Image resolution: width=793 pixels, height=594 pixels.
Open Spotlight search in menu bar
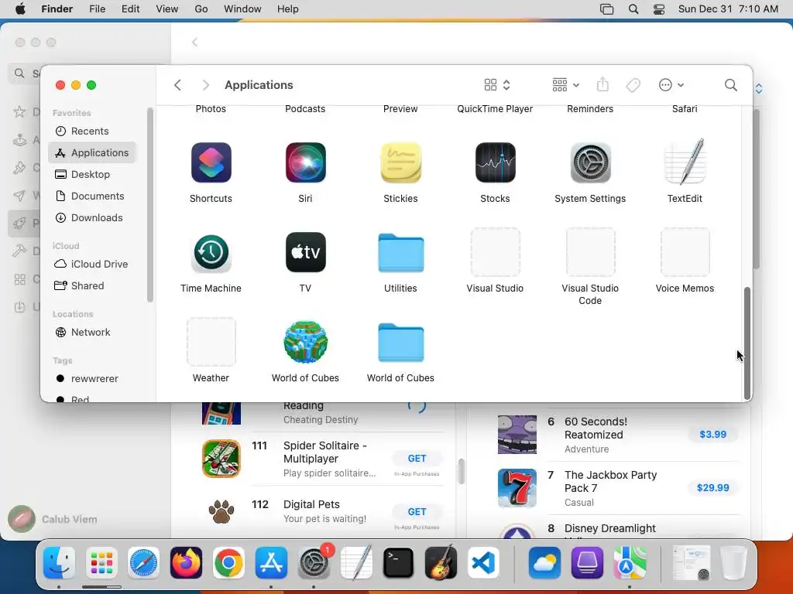coord(633,9)
